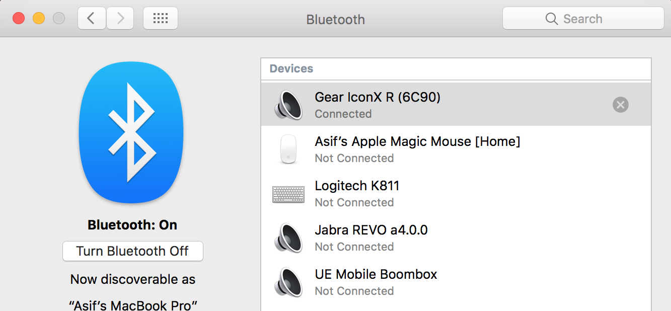Minimize the Bluetooth window with yellow button
This screenshot has width=671, height=311.
pos(39,19)
